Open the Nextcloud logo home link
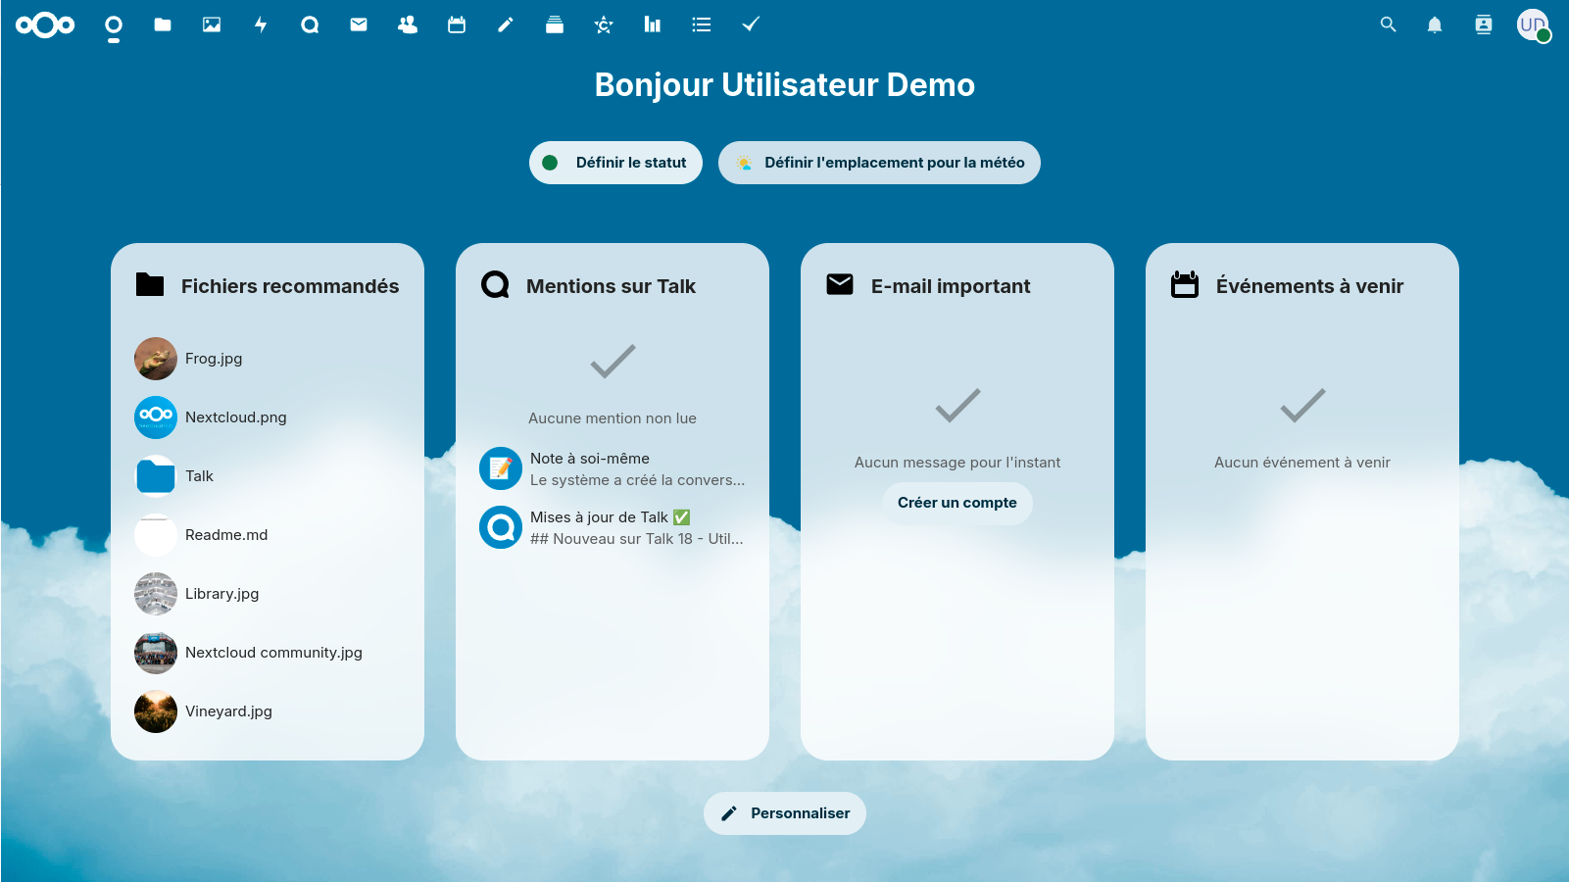The image size is (1569, 882). coord(45,25)
